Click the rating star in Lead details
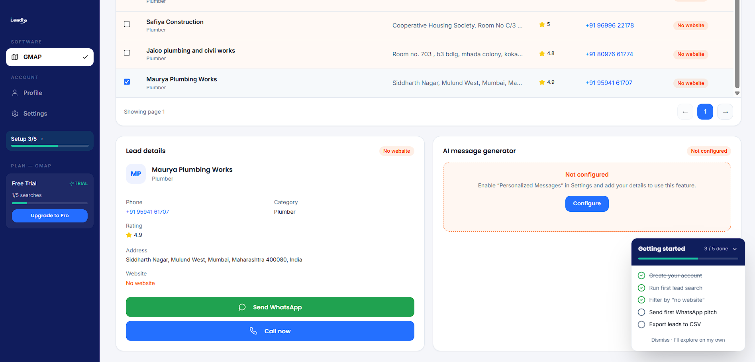 [x=129, y=235]
